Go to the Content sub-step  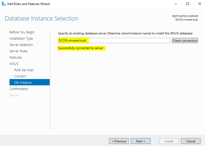tap(20, 76)
